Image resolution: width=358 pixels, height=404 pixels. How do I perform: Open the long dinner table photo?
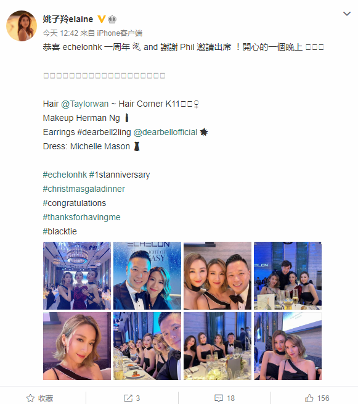(147, 346)
